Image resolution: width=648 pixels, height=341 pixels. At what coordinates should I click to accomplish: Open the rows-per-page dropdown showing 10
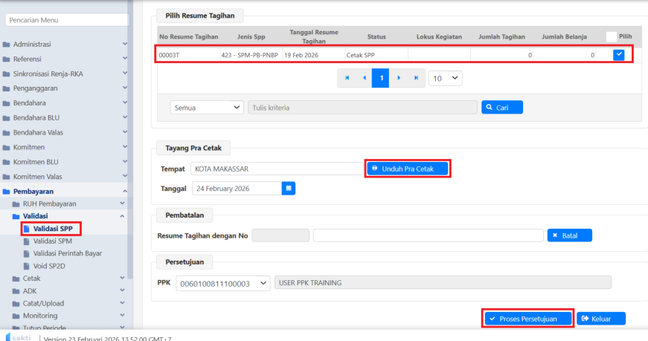445,78
